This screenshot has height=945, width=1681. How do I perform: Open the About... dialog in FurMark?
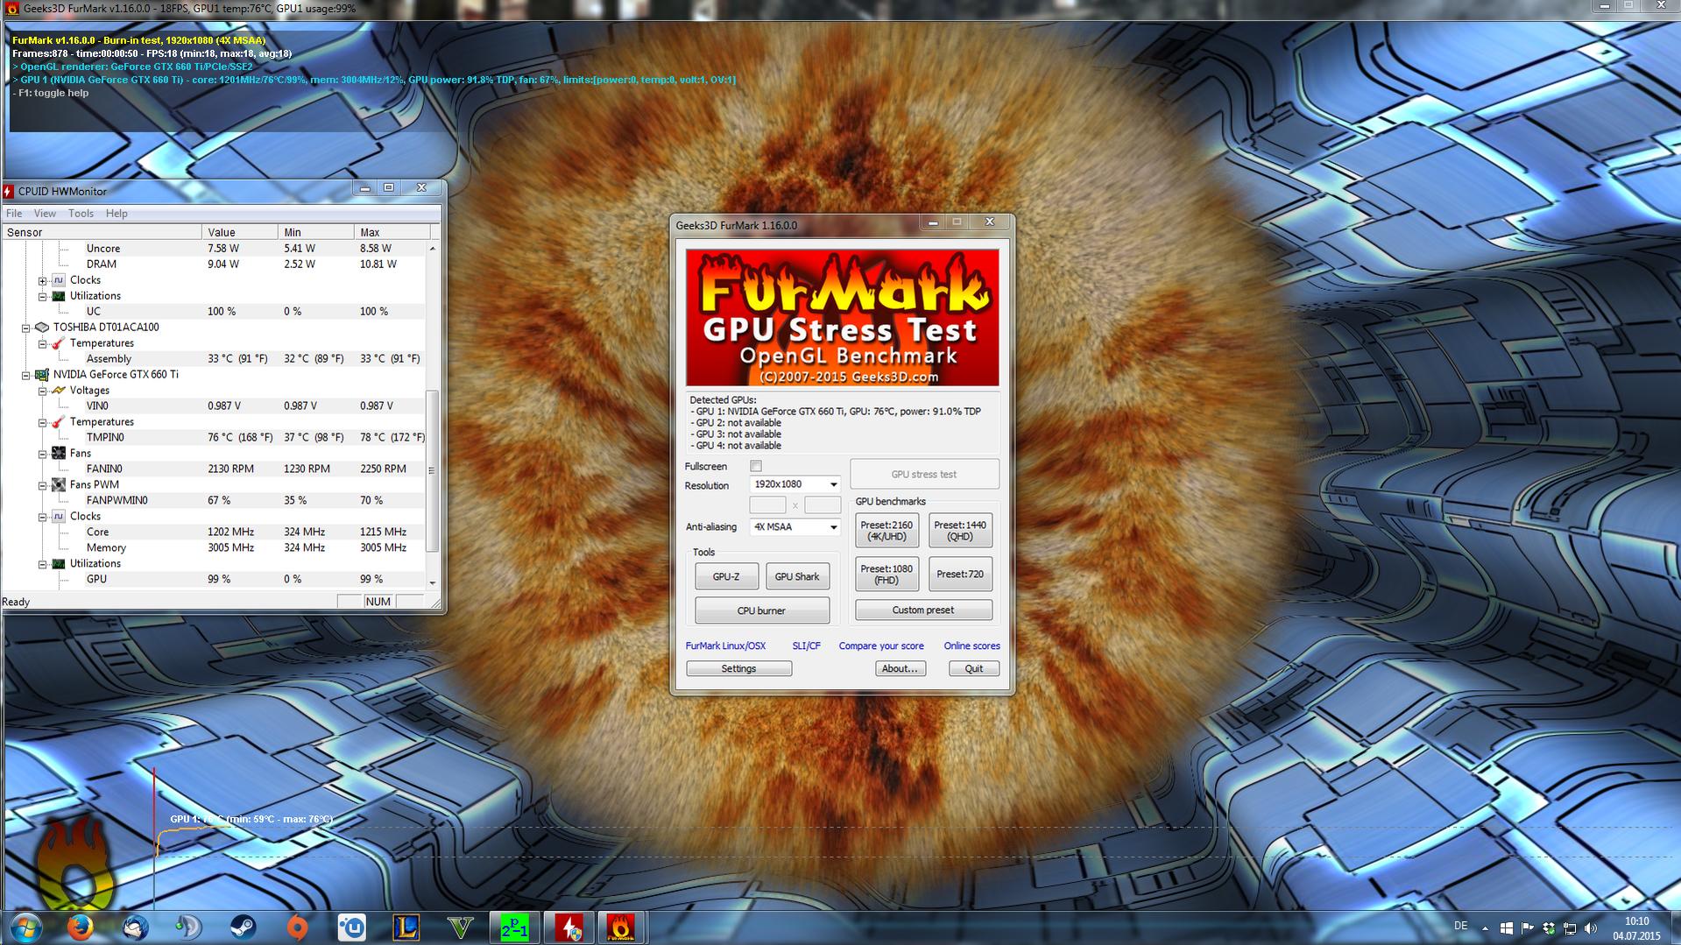[x=900, y=668]
